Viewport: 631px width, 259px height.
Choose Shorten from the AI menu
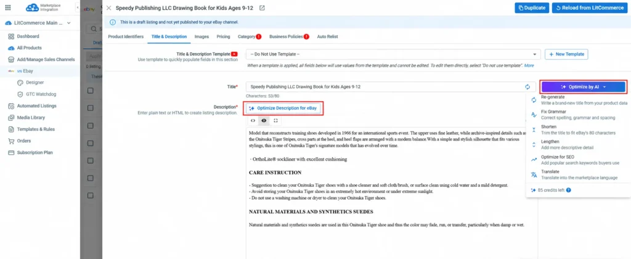click(578, 129)
